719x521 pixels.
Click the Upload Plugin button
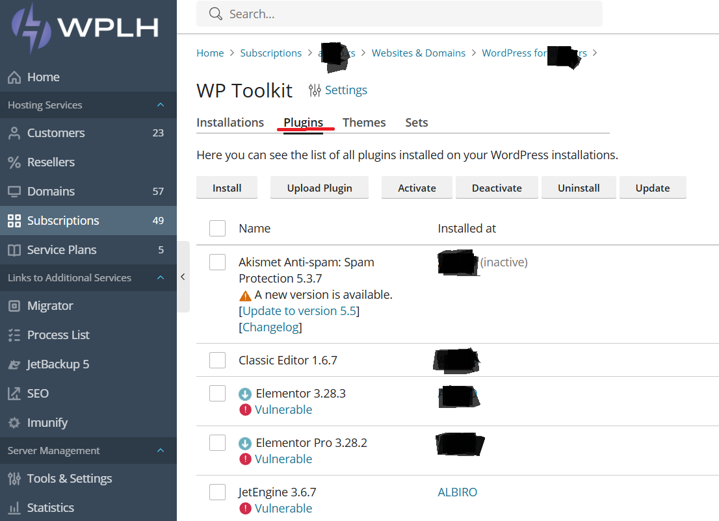[x=320, y=188]
